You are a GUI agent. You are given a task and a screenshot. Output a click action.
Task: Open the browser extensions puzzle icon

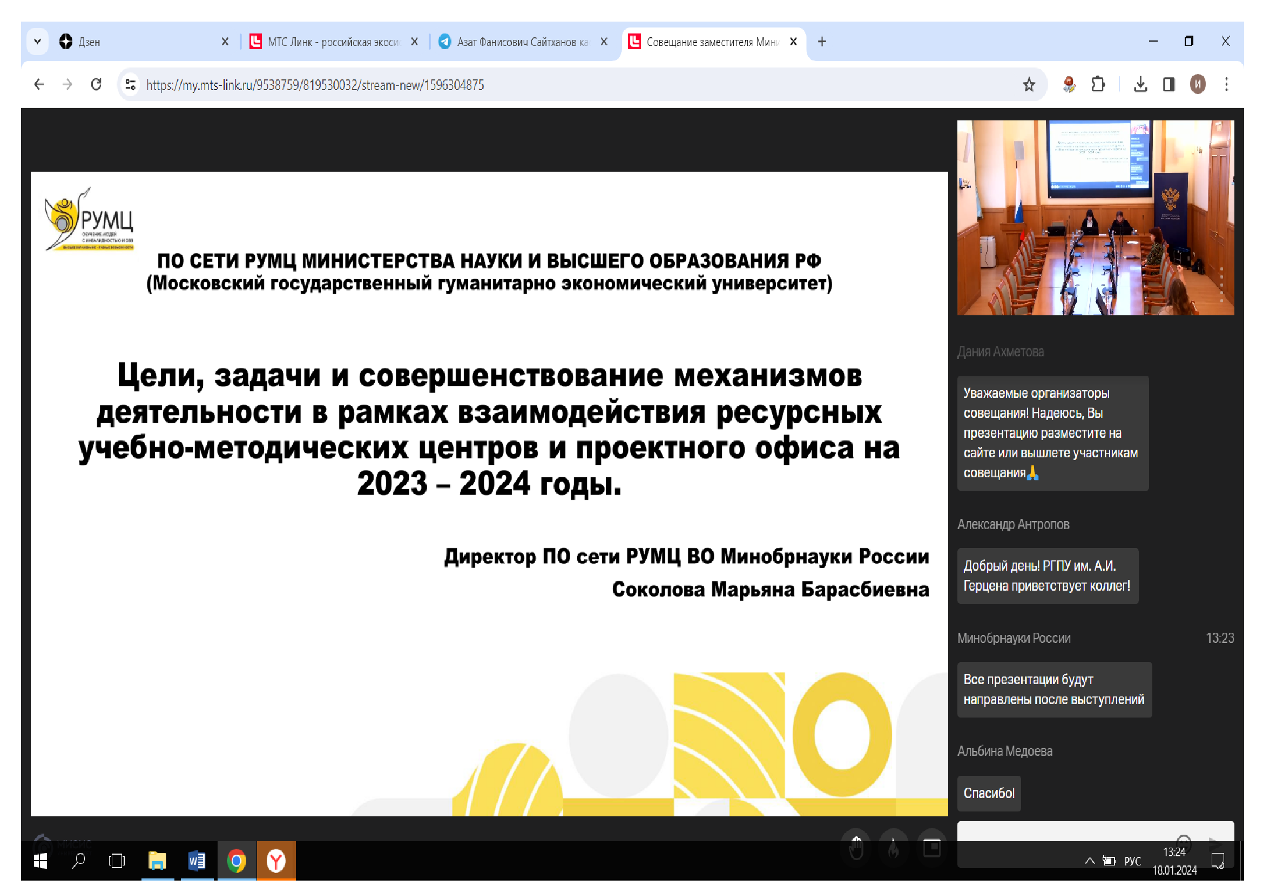(1098, 85)
